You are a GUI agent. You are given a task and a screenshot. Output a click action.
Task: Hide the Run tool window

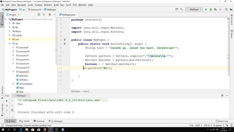point(227,95)
